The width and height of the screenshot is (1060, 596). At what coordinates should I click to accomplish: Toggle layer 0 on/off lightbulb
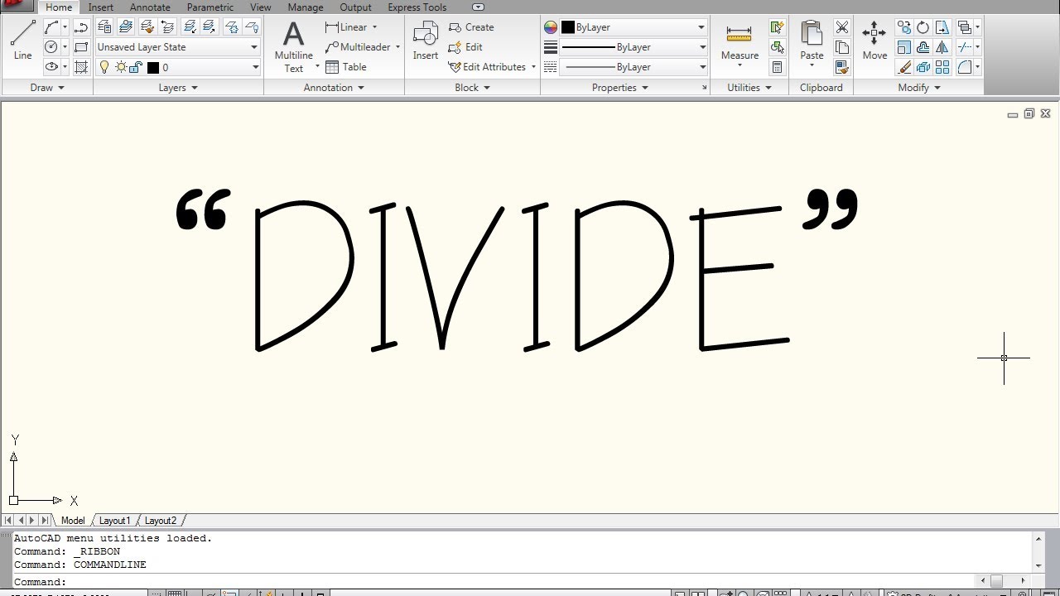pos(104,67)
